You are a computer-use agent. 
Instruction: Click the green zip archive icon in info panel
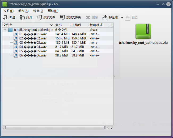pos(143,31)
